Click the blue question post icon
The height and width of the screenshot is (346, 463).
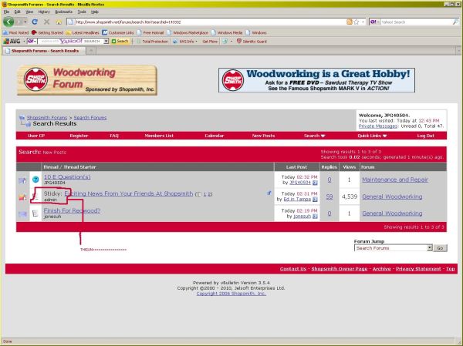(x=35, y=180)
